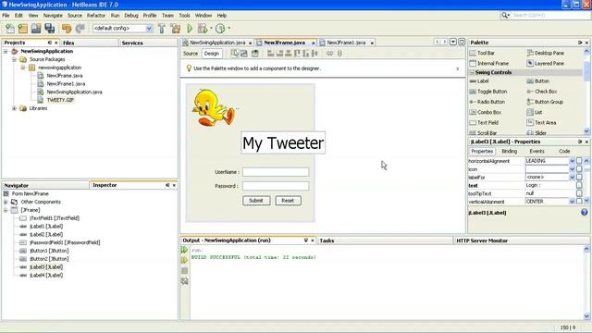Click the stop icon in Output sidebar
592x333 pixels.
(184, 271)
